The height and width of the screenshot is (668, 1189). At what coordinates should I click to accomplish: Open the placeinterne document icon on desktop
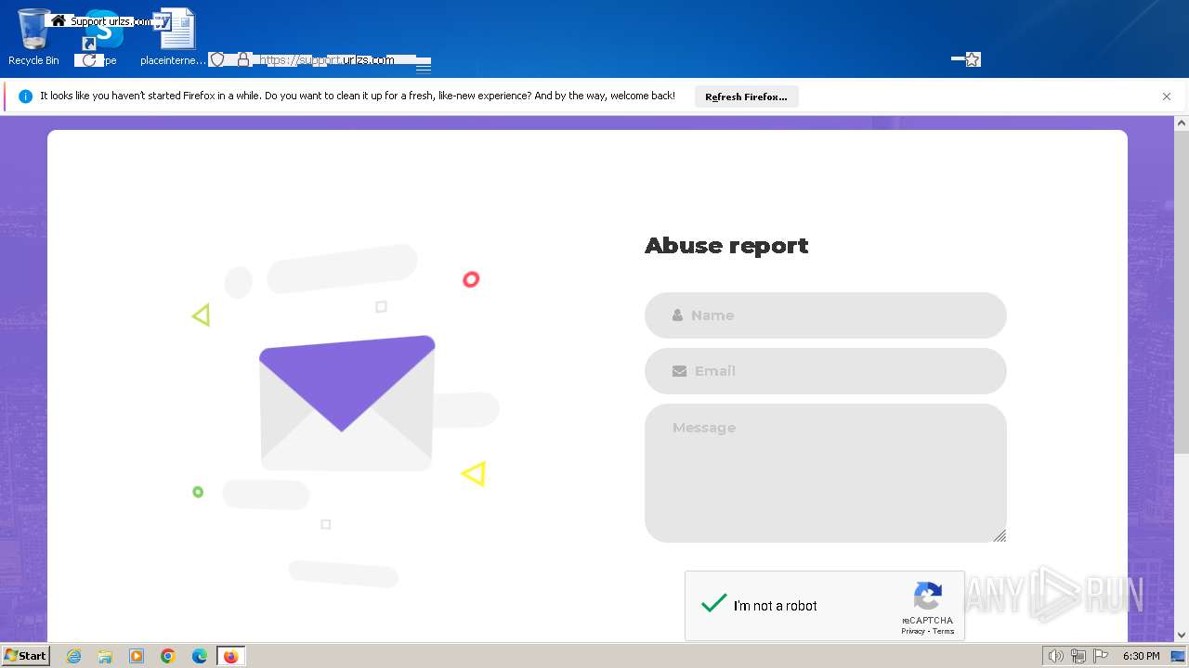tap(174, 37)
